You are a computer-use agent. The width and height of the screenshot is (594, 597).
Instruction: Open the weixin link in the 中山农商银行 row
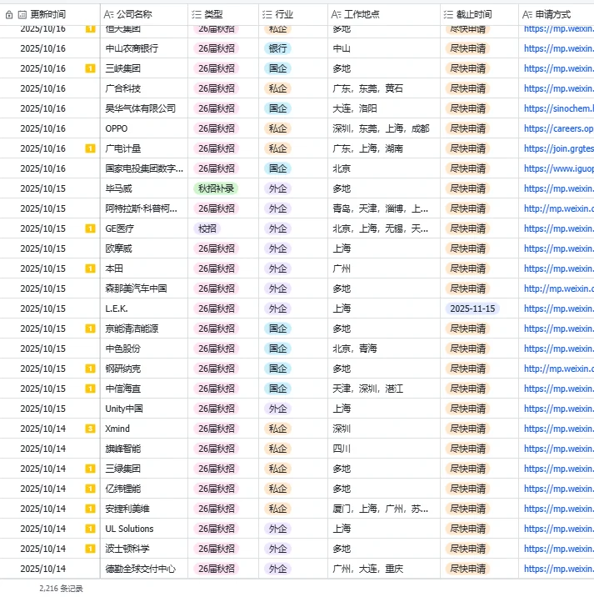tap(559, 48)
